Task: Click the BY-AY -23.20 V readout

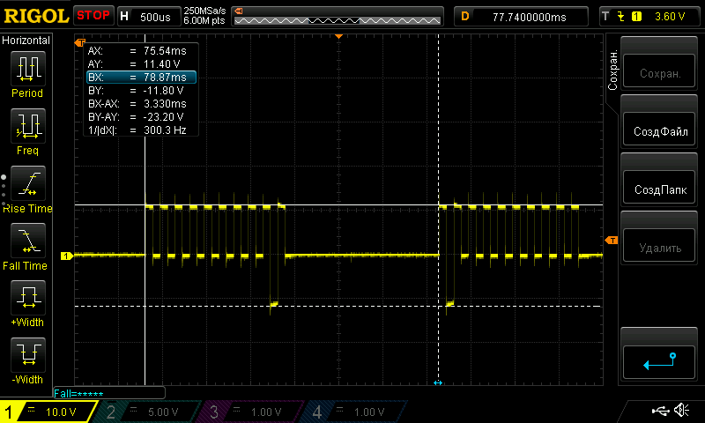Action: pos(137,117)
